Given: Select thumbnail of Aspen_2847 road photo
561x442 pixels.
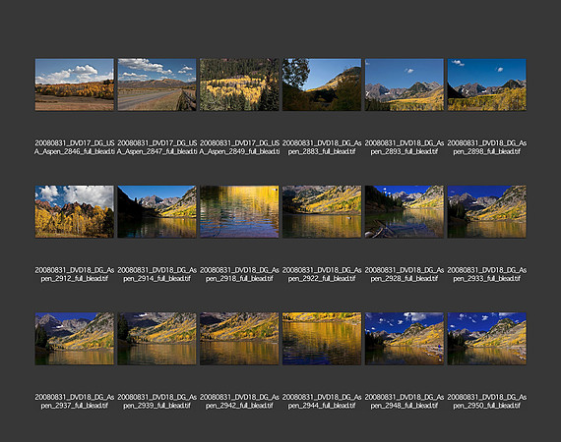Looking at the screenshot, I should pos(157,84).
